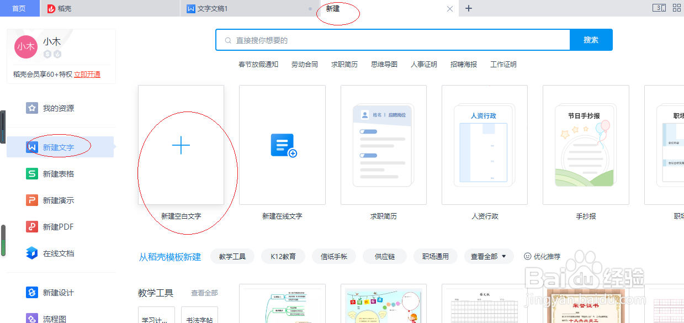Open the 求职简历 template thumbnail
Image resolution: width=684 pixels, height=323 pixels.
click(x=384, y=145)
